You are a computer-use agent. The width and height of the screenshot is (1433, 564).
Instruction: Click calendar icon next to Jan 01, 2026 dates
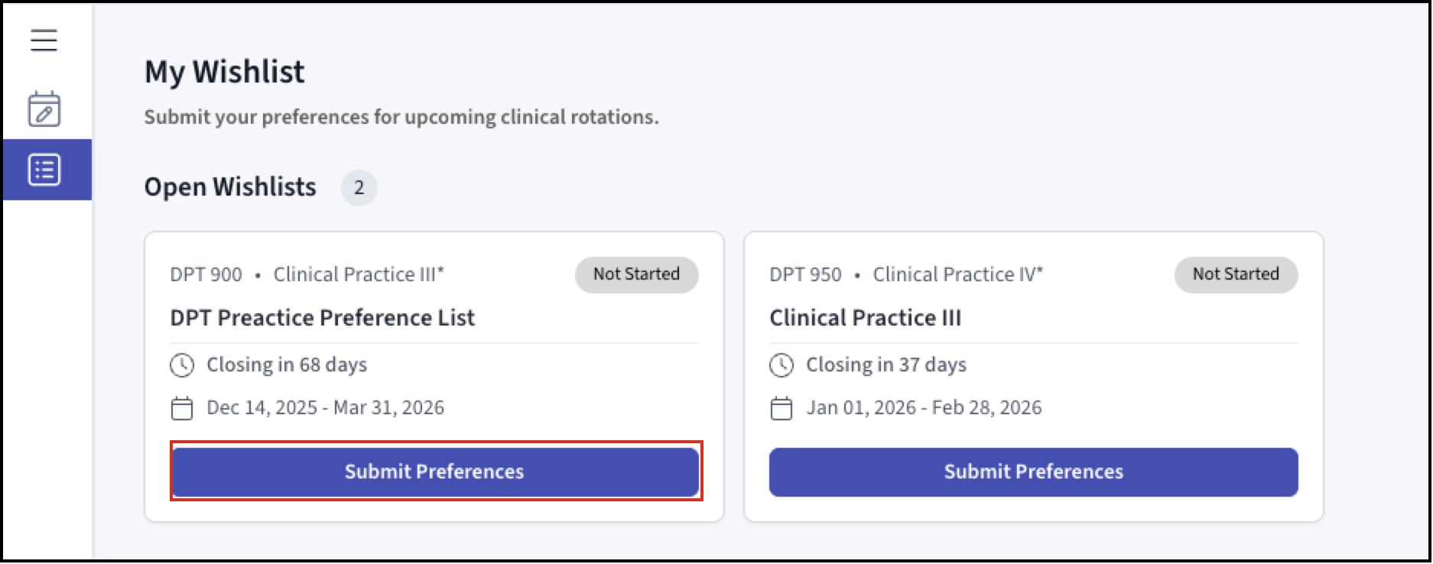781,408
